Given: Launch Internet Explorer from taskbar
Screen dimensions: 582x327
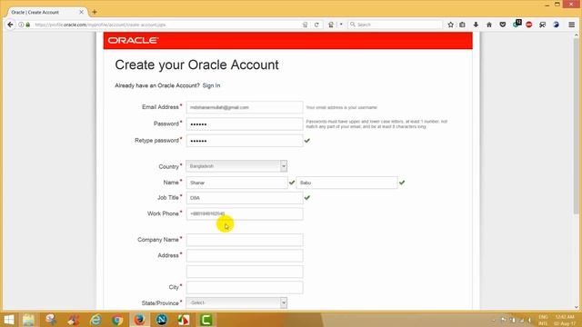Looking at the screenshot, I should [x=95, y=320].
